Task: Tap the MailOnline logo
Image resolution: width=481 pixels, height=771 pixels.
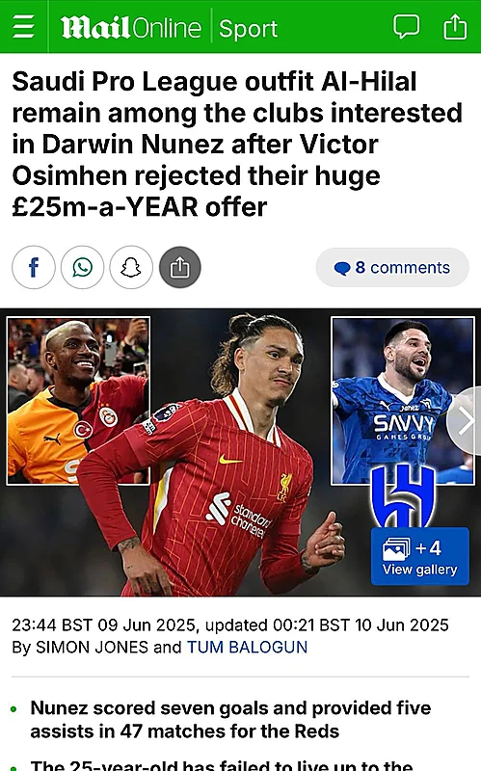Action: (131, 28)
